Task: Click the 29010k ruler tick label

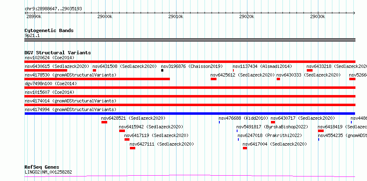Action: click(x=176, y=16)
